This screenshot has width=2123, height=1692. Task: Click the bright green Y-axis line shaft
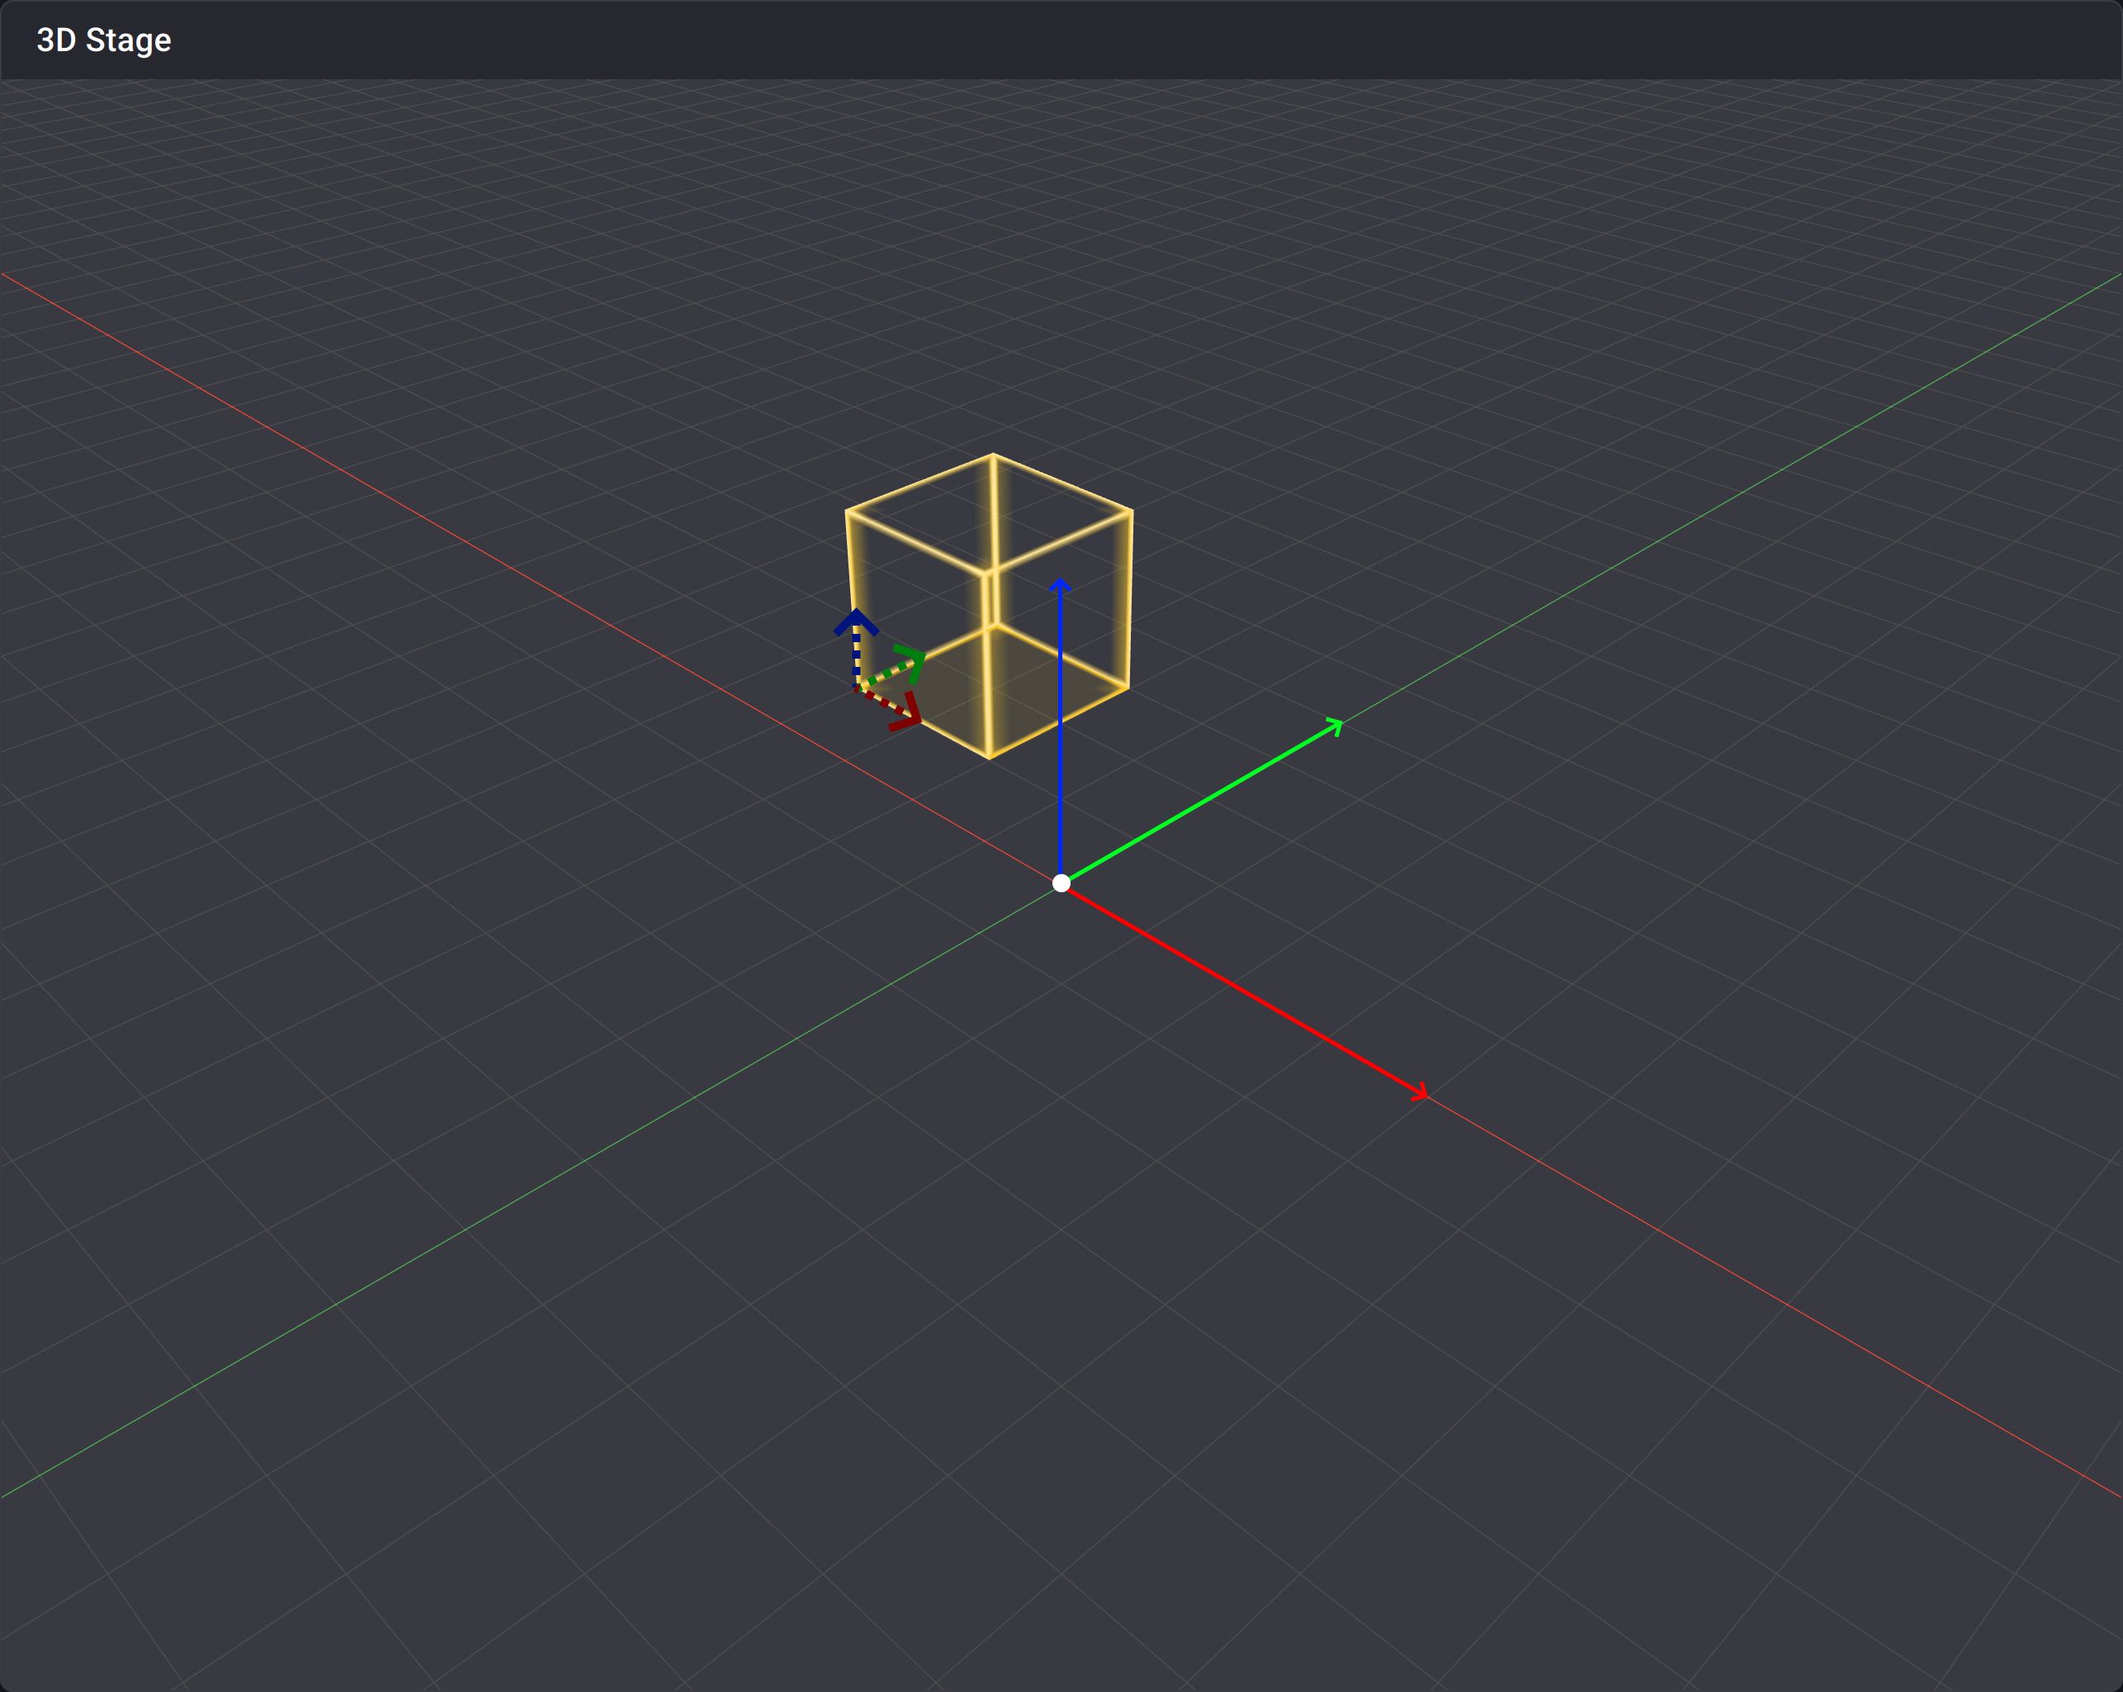click(1201, 802)
